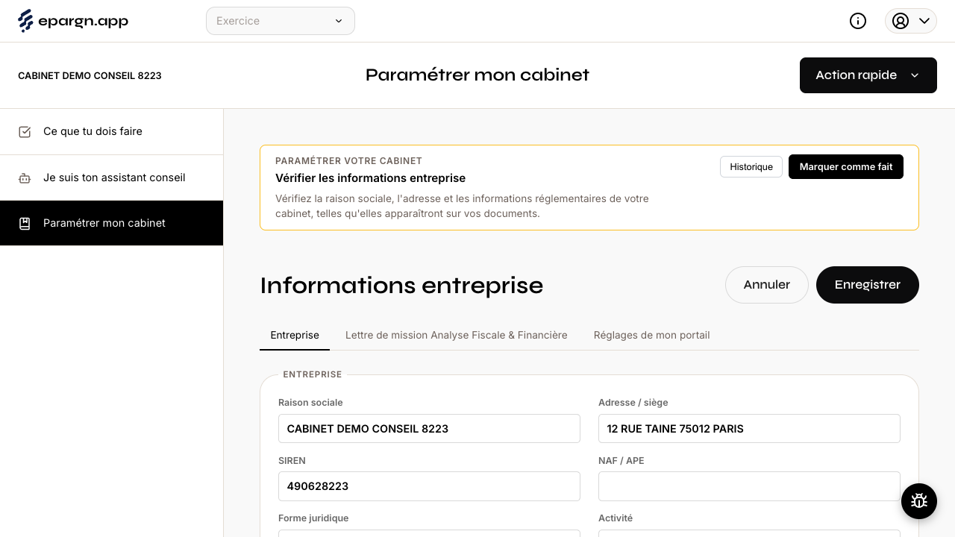Click the checklist icon for tasks
The image size is (955, 537).
[x=25, y=132]
